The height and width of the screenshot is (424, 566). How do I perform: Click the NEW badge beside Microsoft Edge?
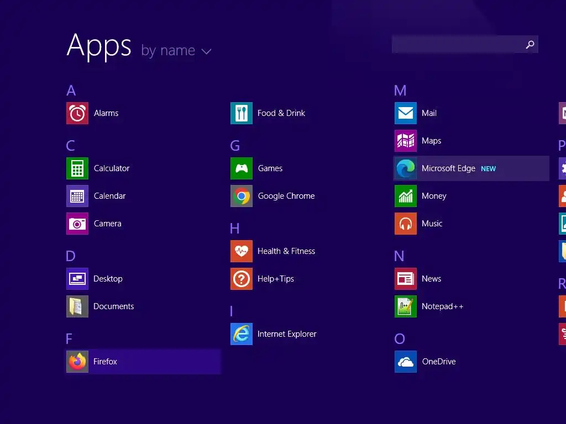[x=489, y=169]
